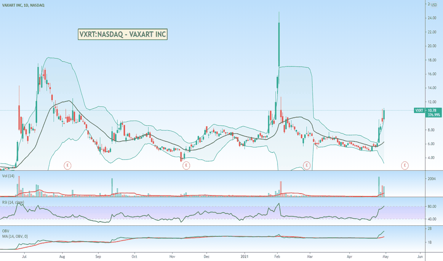Click the 22.00 price axis label
The width and height of the screenshot is (443, 261).
432,32
